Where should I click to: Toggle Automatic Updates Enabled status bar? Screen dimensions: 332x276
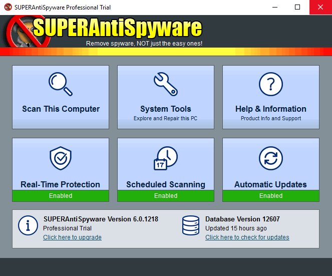[x=271, y=196]
